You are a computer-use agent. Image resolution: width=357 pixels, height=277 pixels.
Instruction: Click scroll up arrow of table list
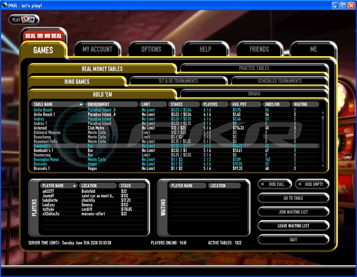point(323,112)
